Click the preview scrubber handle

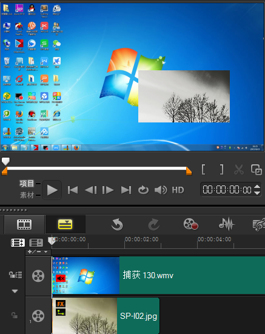click(x=5, y=161)
